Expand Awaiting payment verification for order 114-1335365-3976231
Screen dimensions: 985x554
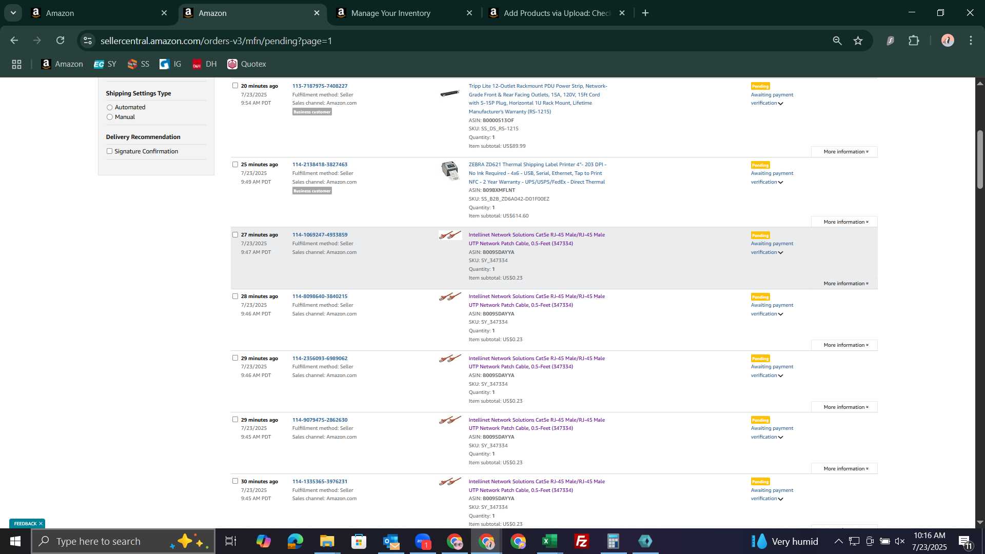pyautogui.click(x=772, y=494)
